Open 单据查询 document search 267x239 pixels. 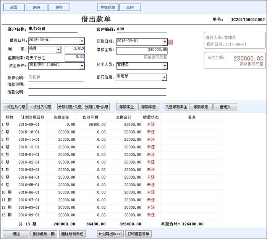click(107, 7)
